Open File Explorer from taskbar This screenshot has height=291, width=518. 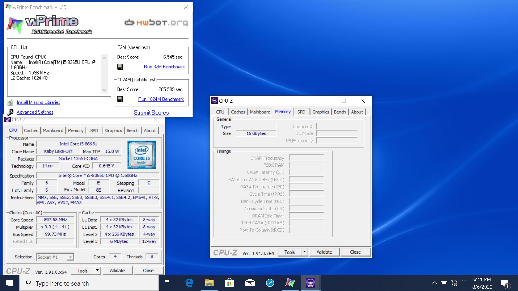pyautogui.click(x=209, y=283)
